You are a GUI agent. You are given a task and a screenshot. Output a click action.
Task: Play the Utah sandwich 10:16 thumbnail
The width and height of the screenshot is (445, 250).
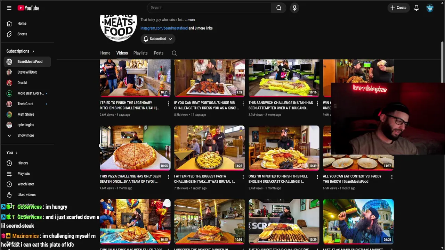tap(284, 78)
